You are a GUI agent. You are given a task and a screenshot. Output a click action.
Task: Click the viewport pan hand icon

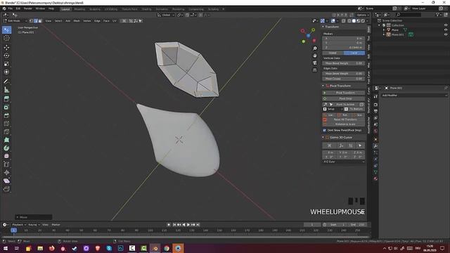point(315,56)
